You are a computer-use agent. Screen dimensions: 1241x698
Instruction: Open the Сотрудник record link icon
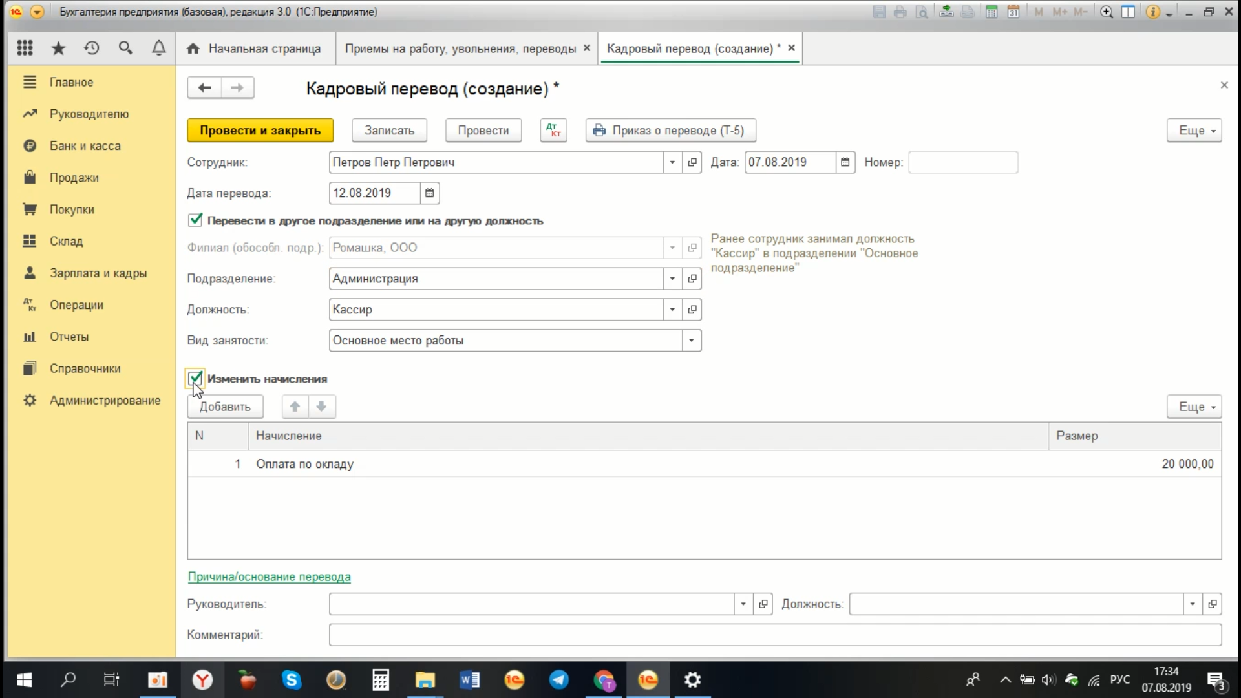click(692, 162)
